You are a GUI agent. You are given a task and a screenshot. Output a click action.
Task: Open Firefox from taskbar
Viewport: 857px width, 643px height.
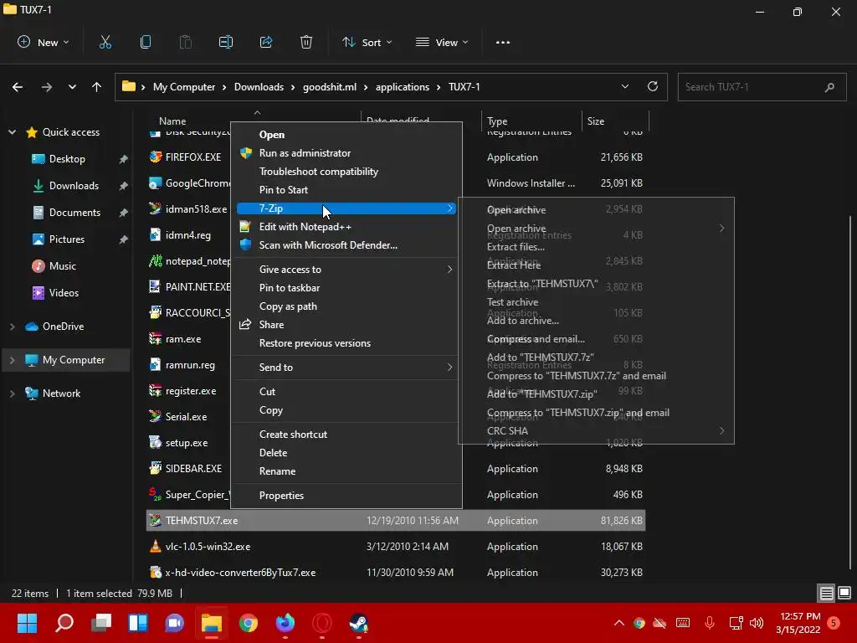tap(285, 623)
